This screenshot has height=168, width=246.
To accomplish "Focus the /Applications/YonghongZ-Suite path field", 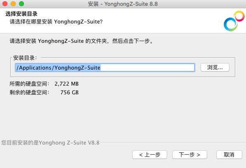I will (105, 68).
